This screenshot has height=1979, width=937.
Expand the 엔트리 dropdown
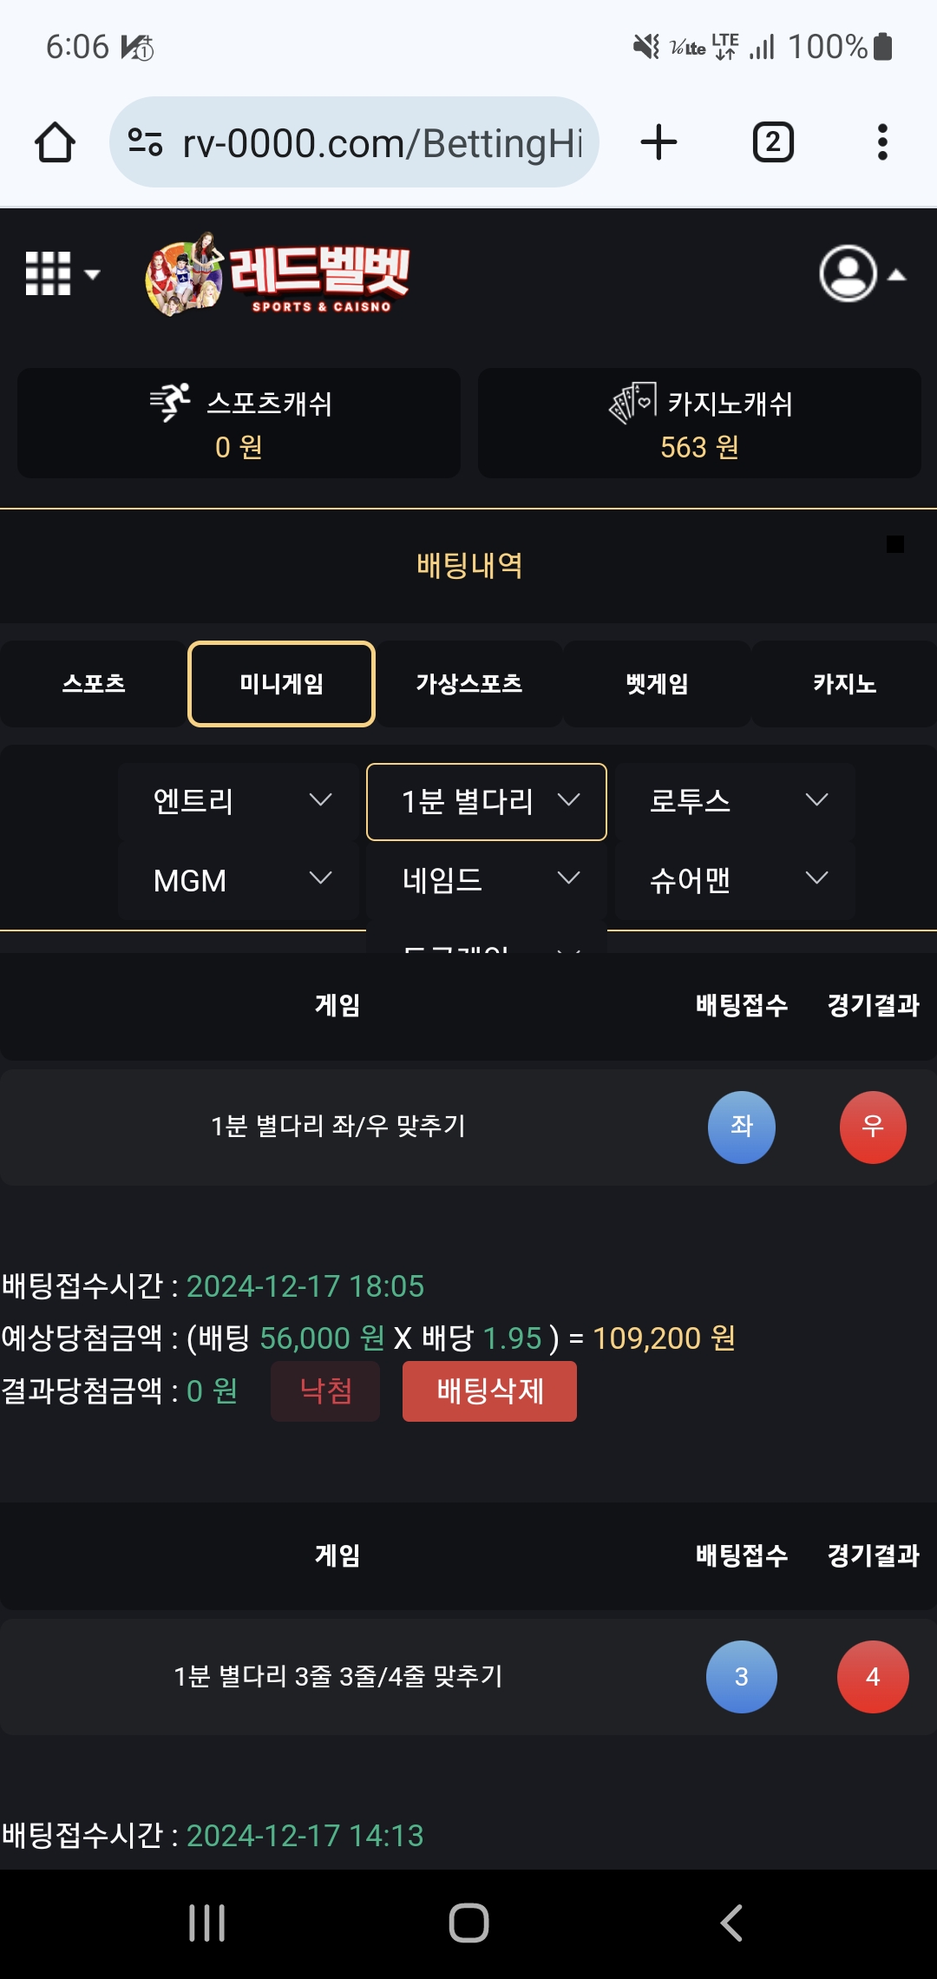239,800
